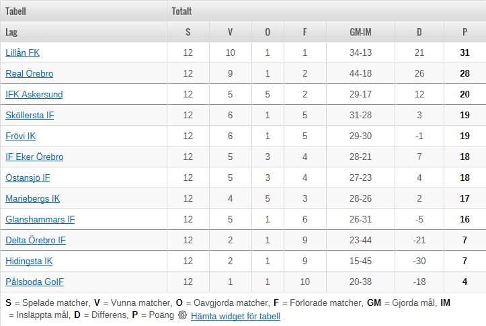Click Glanshammars IF team link
The width and height of the screenshot is (486, 326).
point(40,219)
